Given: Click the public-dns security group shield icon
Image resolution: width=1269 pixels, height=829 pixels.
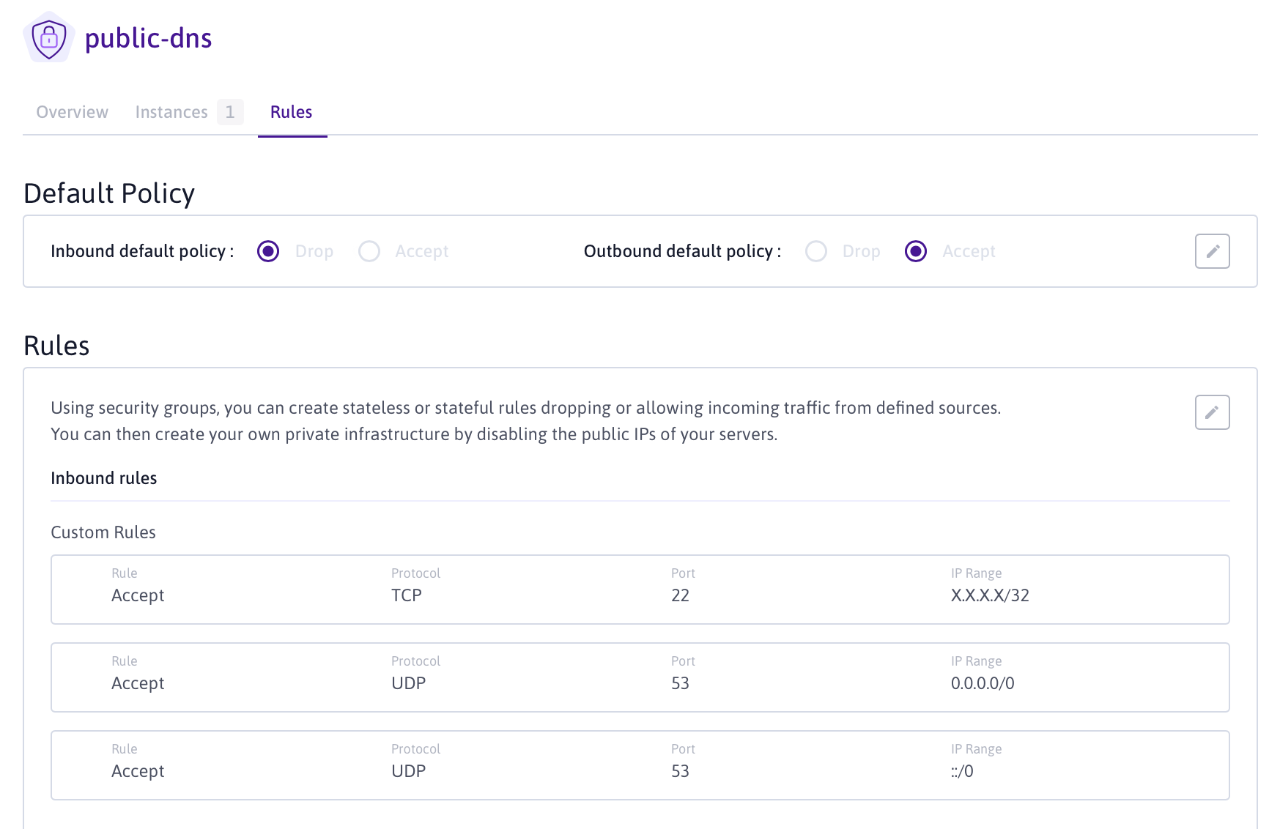Looking at the screenshot, I should click(49, 37).
